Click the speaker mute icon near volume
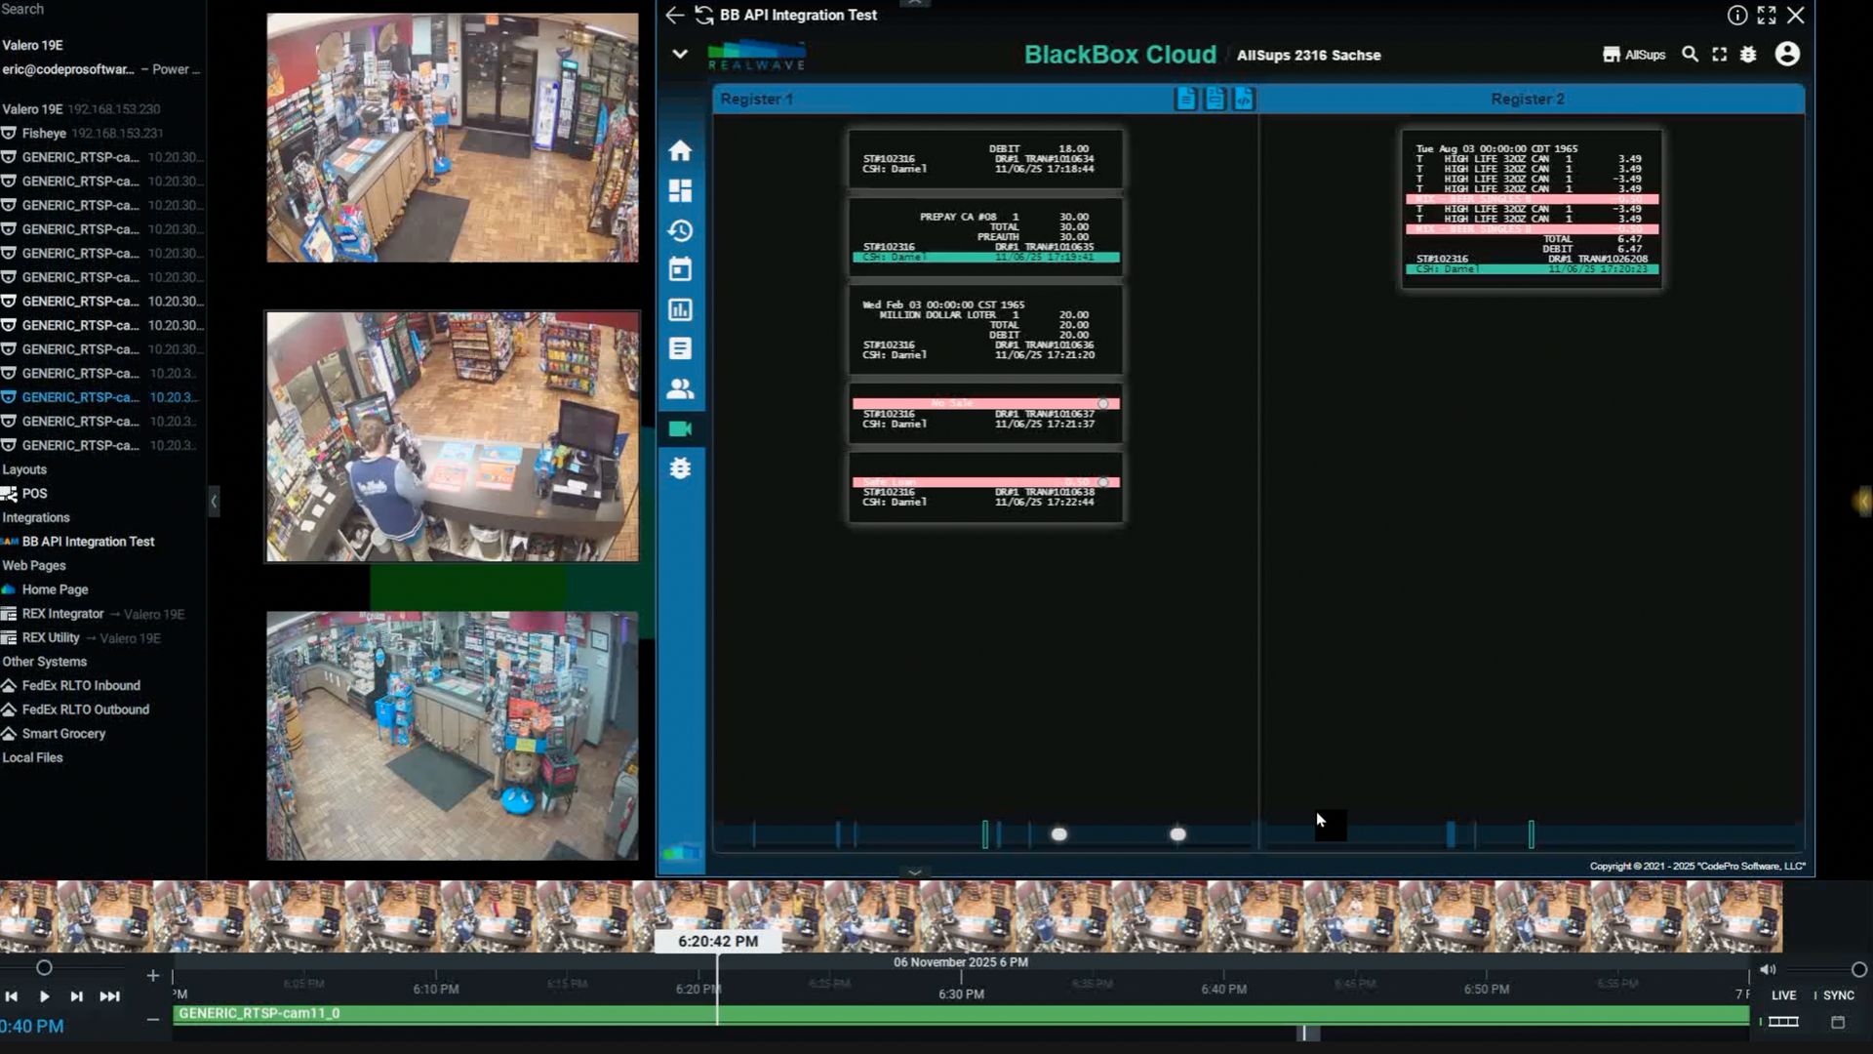The height and width of the screenshot is (1054, 1873). (1768, 969)
